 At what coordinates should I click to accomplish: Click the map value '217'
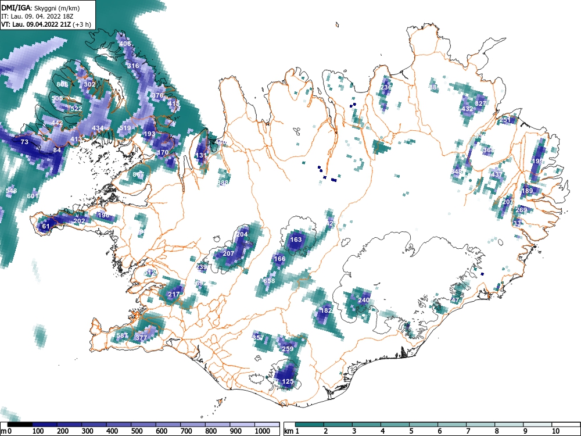[x=174, y=294]
